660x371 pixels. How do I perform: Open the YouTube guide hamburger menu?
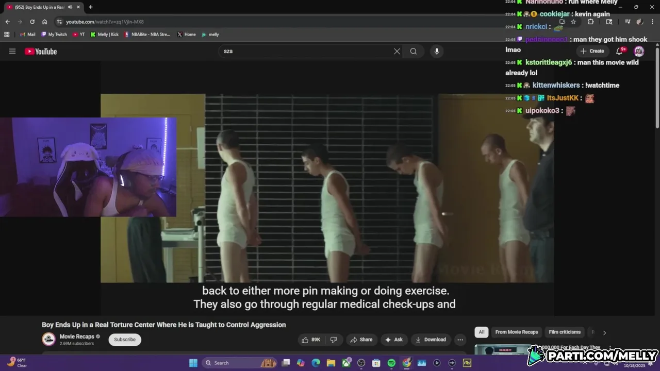[x=12, y=51]
